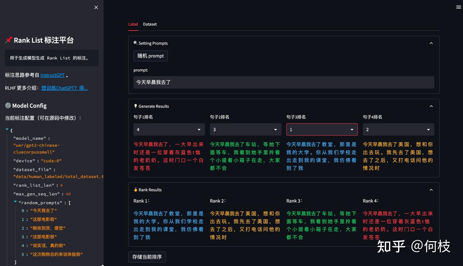Click the pushpin icon beside Rank List 标注平台
Screen dimensions: 463x266
click(9, 40)
